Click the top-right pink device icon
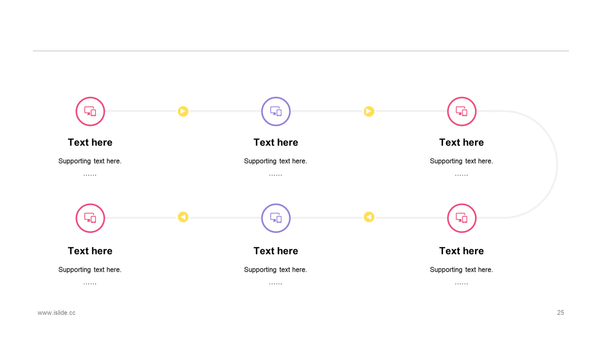Image resolution: width=602 pixels, height=338 pixels. click(x=462, y=111)
